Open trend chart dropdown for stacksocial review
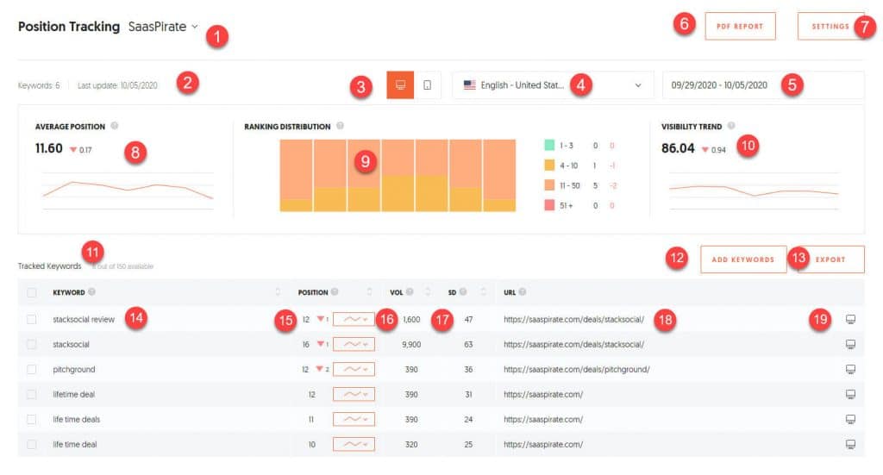Viewport: 883px width, 475px height. [354, 320]
